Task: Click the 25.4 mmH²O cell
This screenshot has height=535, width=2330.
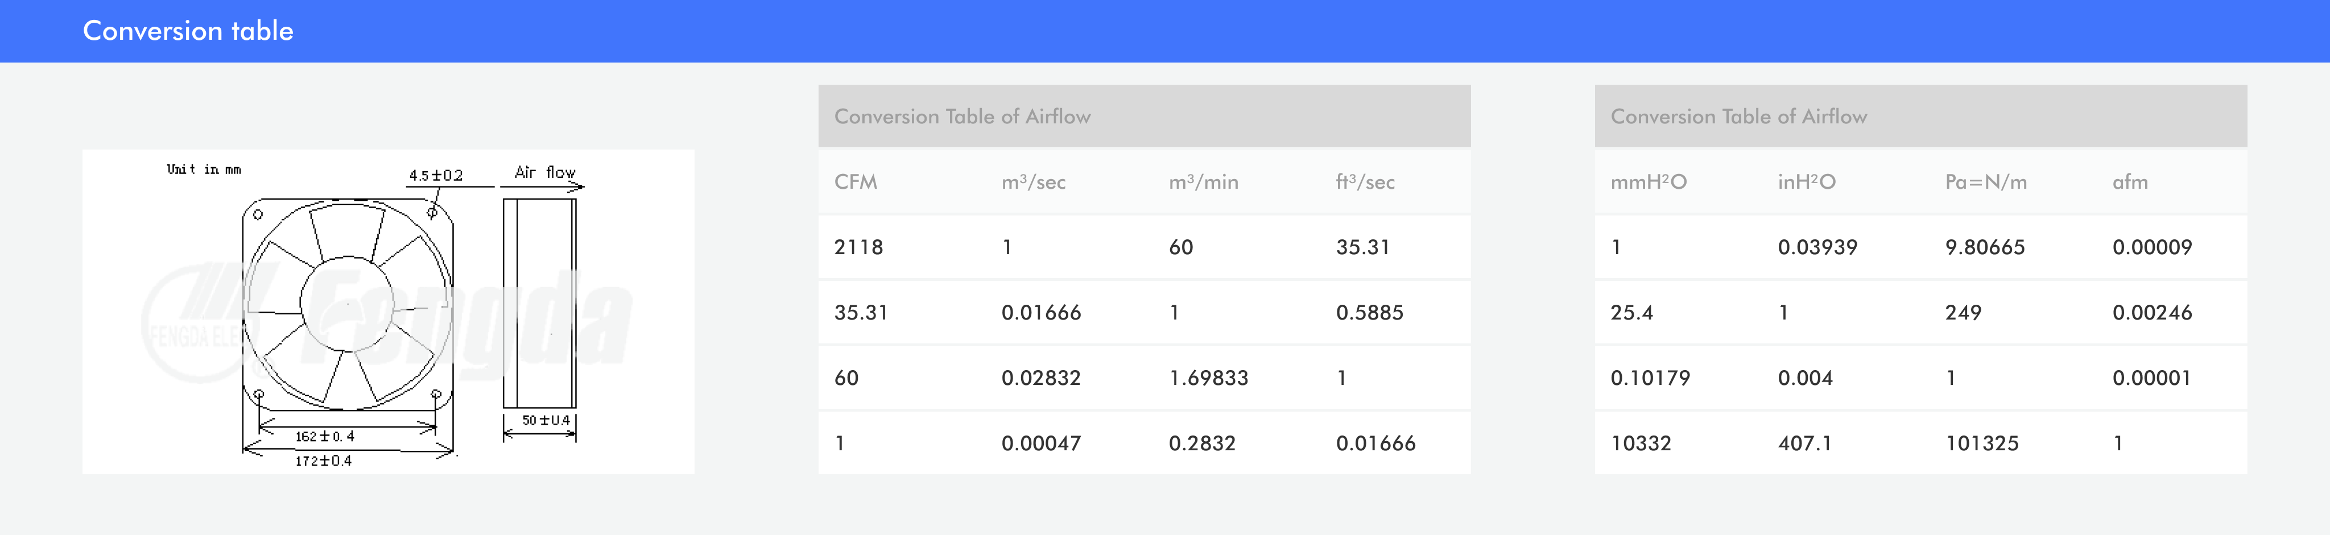Action: coord(1631,313)
